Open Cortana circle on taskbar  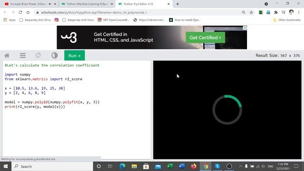99,166
